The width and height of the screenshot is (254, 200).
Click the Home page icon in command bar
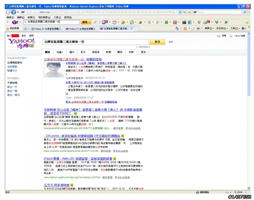(177, 28)
